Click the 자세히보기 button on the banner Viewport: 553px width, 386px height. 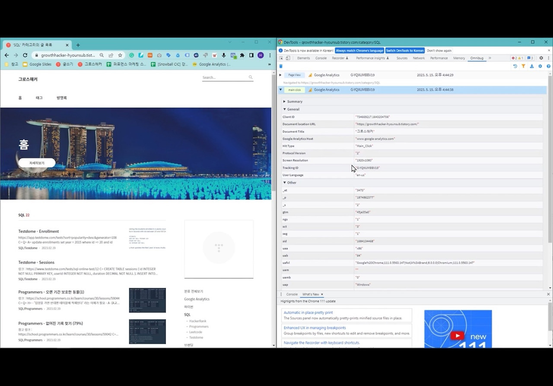(37, 163)
